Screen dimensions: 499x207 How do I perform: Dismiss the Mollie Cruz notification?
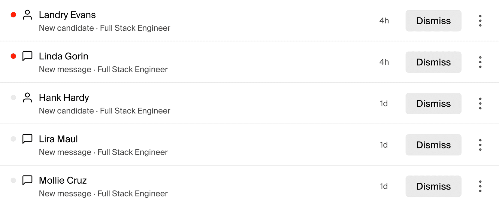pyautogui.click(x=433, y=186)
